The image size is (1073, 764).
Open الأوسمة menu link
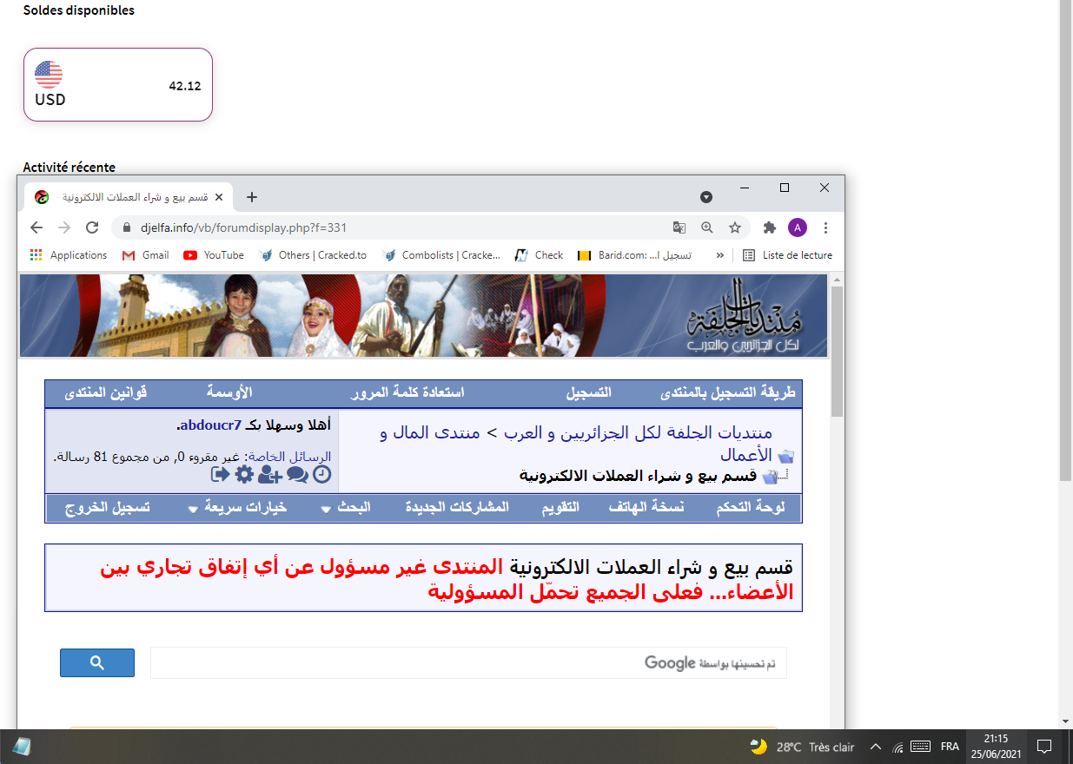[229, 393]
